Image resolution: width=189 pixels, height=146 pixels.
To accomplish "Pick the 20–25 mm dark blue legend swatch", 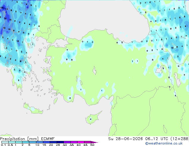I will (53, 142).
